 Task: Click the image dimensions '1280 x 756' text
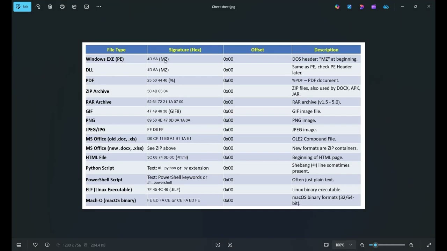[x=72, y=245]
